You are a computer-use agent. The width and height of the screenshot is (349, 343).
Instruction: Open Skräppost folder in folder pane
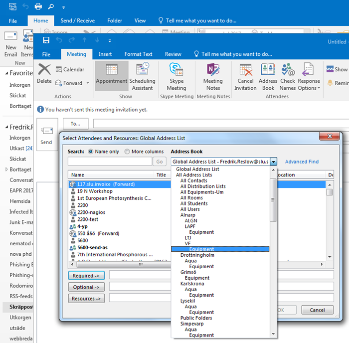click(18, 307)
